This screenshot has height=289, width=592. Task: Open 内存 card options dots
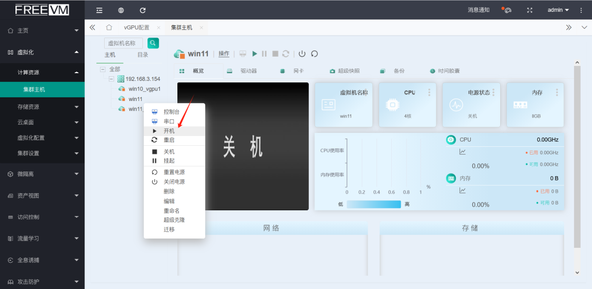[557, 92]
